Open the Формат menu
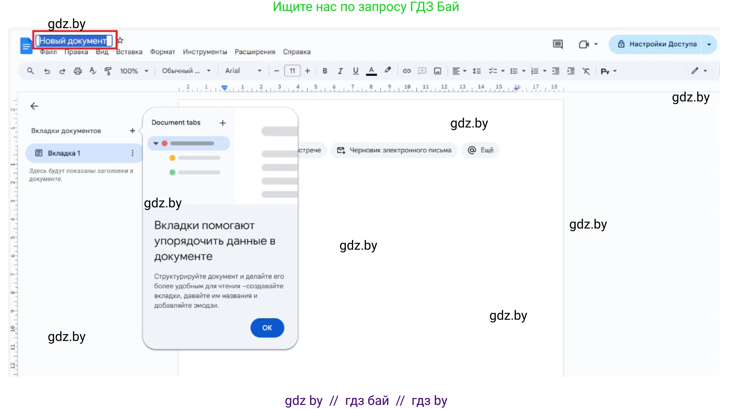733x409 pixels. tap(162, 52)
